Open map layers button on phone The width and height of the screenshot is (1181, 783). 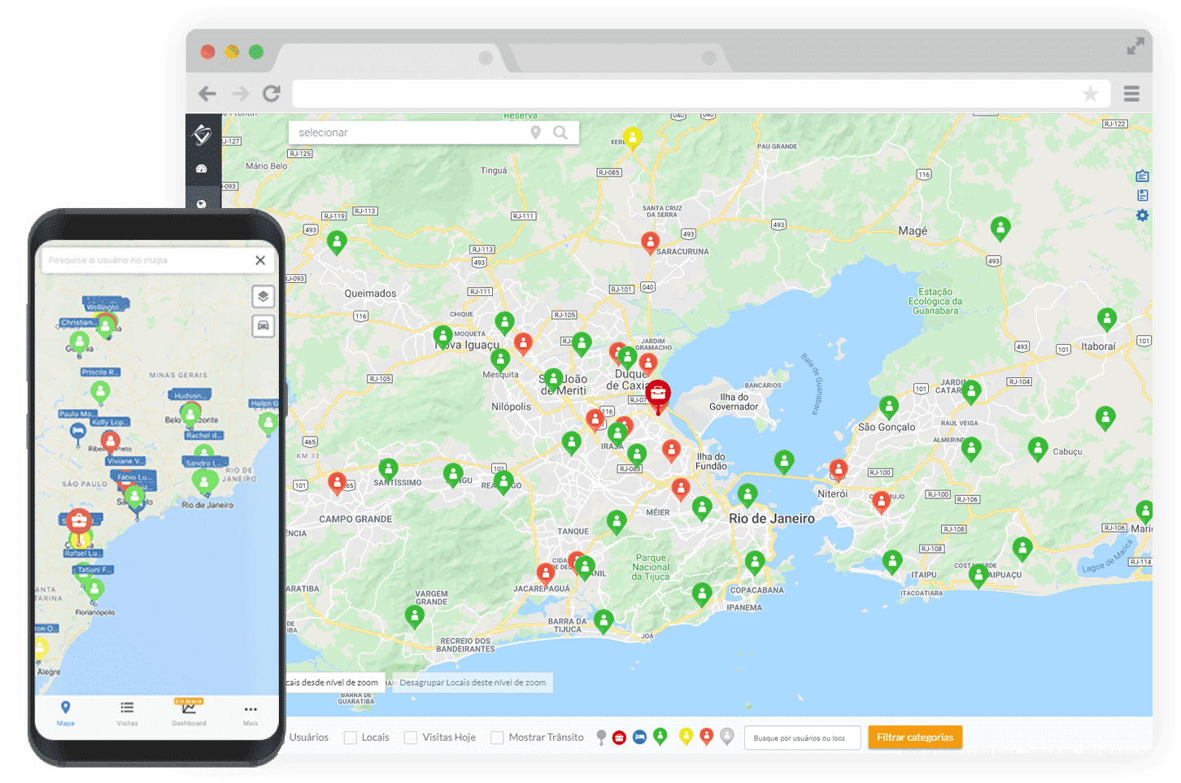(263, 297)
